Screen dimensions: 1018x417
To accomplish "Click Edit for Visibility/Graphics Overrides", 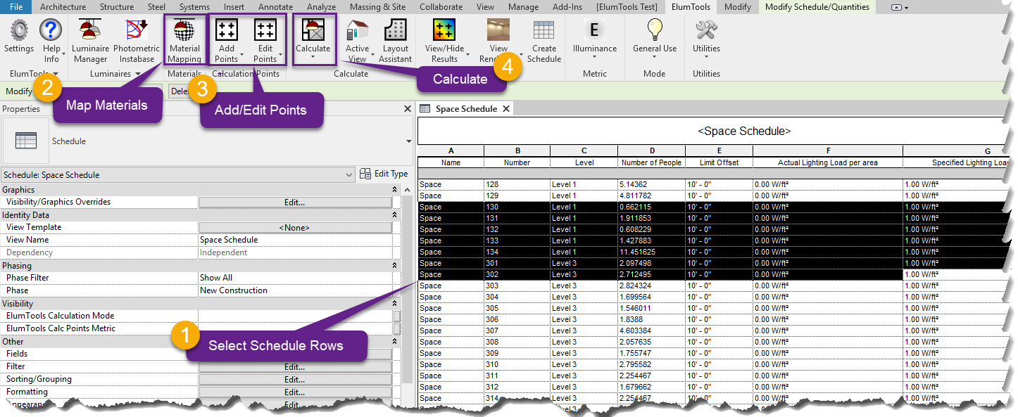I will (295, 202).
